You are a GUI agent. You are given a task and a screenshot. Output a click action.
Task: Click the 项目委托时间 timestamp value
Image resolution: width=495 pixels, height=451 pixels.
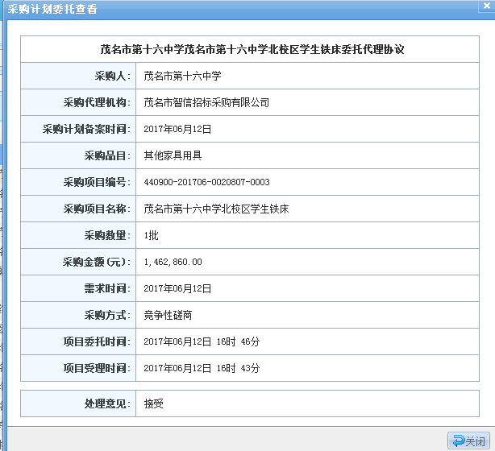202,341
